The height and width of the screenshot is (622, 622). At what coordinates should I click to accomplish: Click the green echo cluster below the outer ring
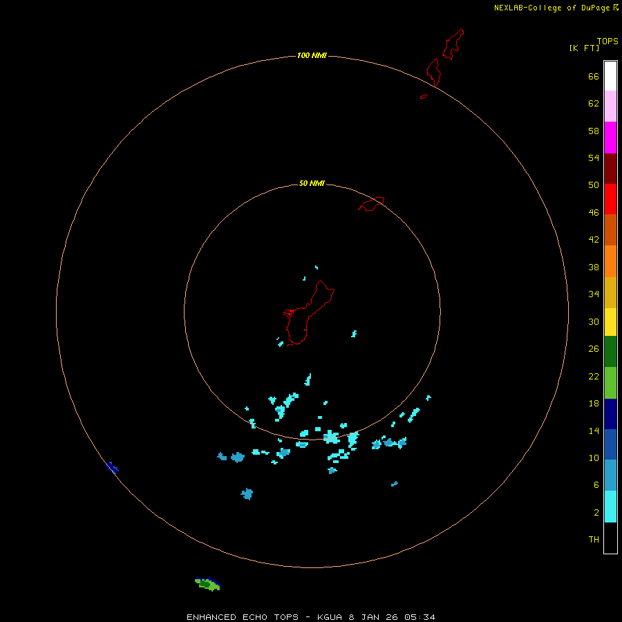[x=207, y=584]
